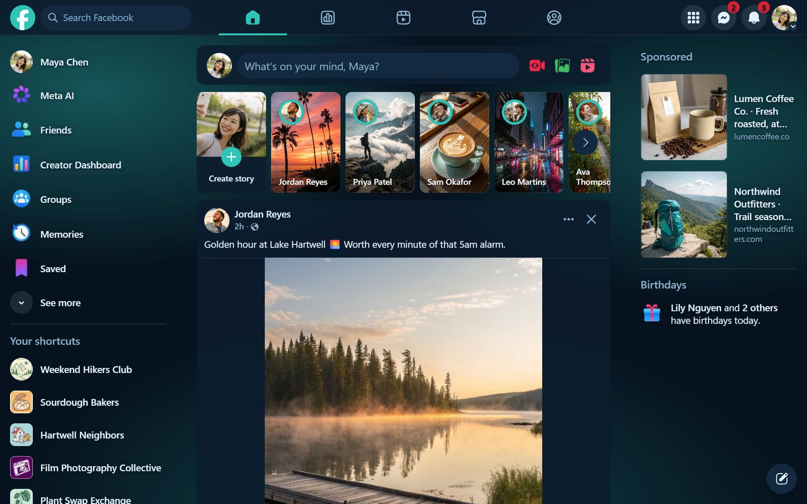Open Groups in the left sidebar
807x504 pixels.
tap(88, 199)
